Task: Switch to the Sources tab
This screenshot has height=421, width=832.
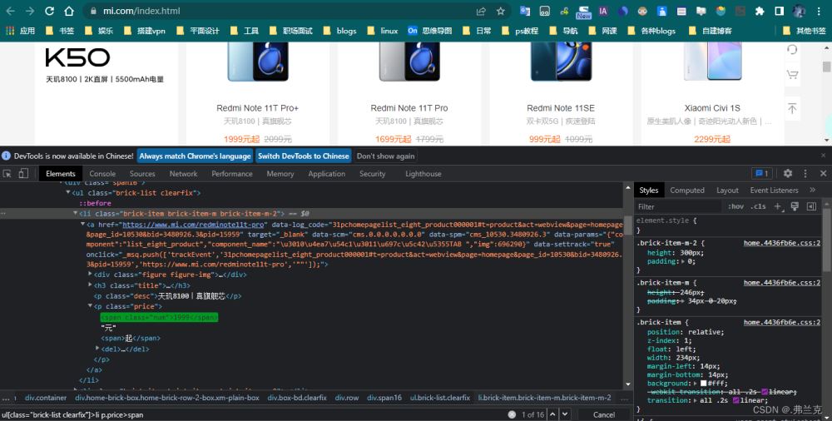Action: [x=142, y=174]
